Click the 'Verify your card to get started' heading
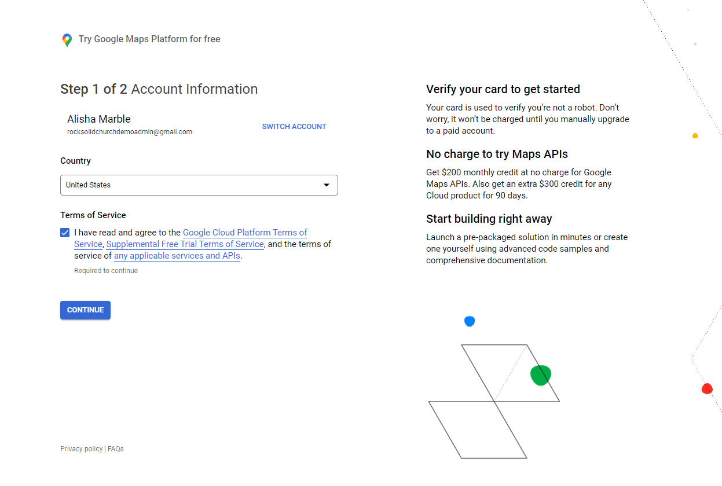The image size is (722, 486). tap(503, 89)
